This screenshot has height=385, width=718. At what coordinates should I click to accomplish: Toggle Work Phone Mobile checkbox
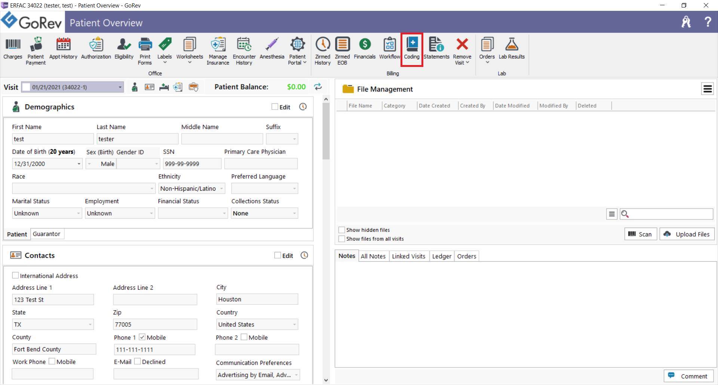click(52, 361)
